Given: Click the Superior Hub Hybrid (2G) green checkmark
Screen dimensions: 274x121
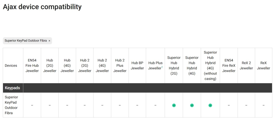Looking at the screenshot, I should click(x=174, y=105).
